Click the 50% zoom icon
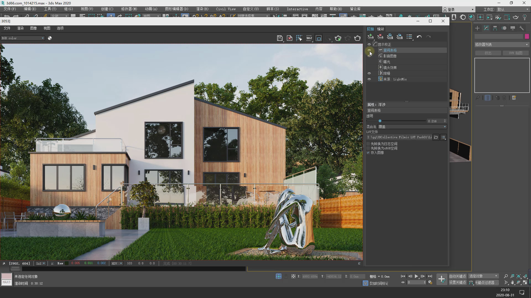Viewport: 531px width, 298px height. [x=309, y=38]
